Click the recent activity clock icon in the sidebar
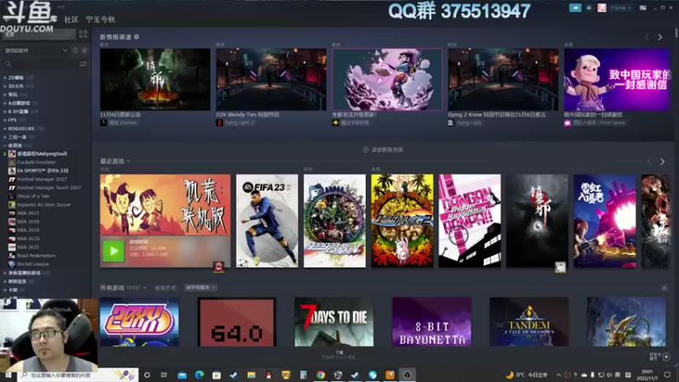This screenshot has height=382, width=679. click(76, 51)
